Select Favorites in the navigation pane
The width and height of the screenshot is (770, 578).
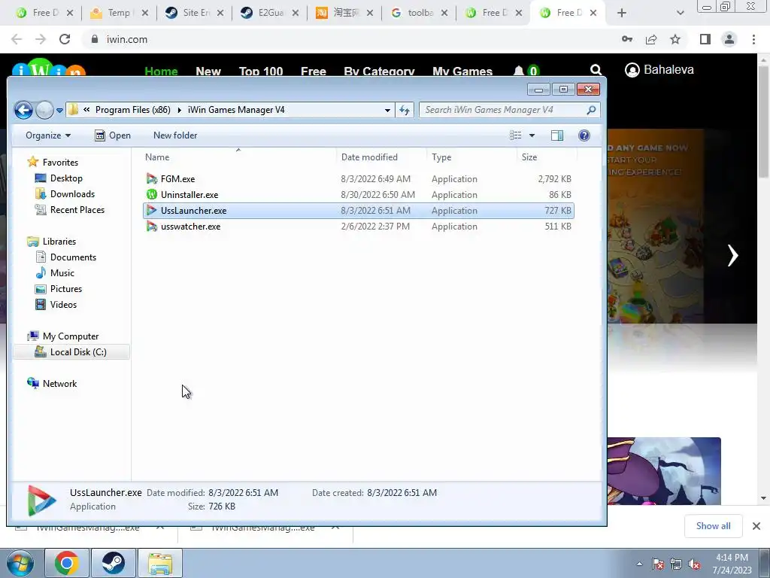(x=60, y=163)
